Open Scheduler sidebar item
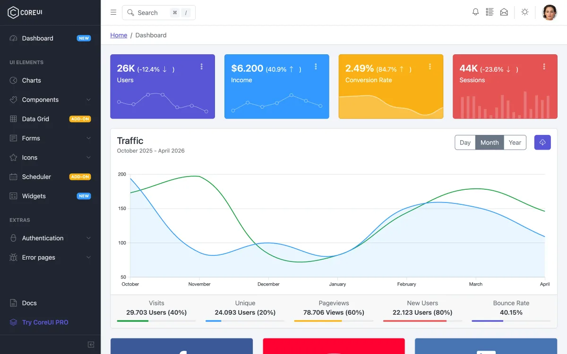Screen dimensions: 567x354 pos(50,177)
